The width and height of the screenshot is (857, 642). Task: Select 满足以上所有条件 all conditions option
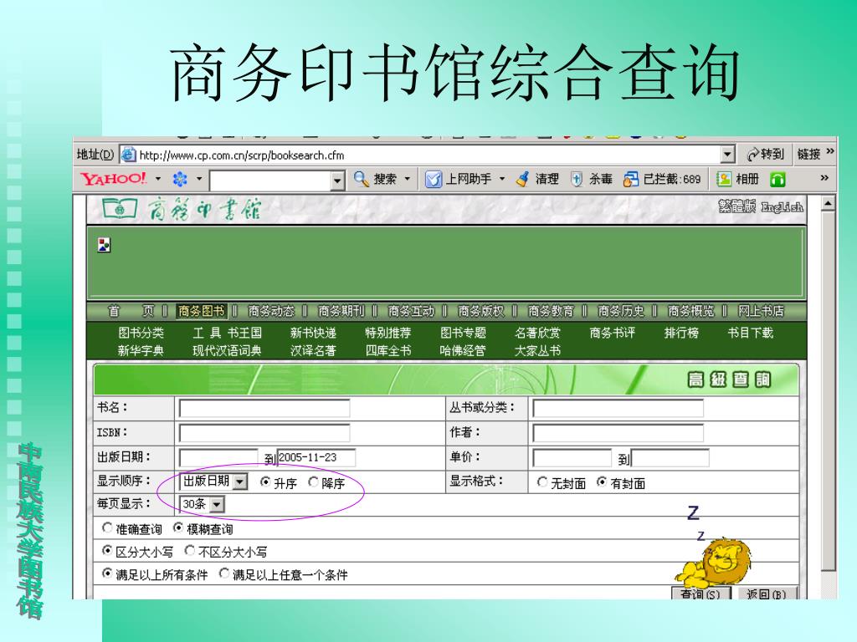pos(108,573)
